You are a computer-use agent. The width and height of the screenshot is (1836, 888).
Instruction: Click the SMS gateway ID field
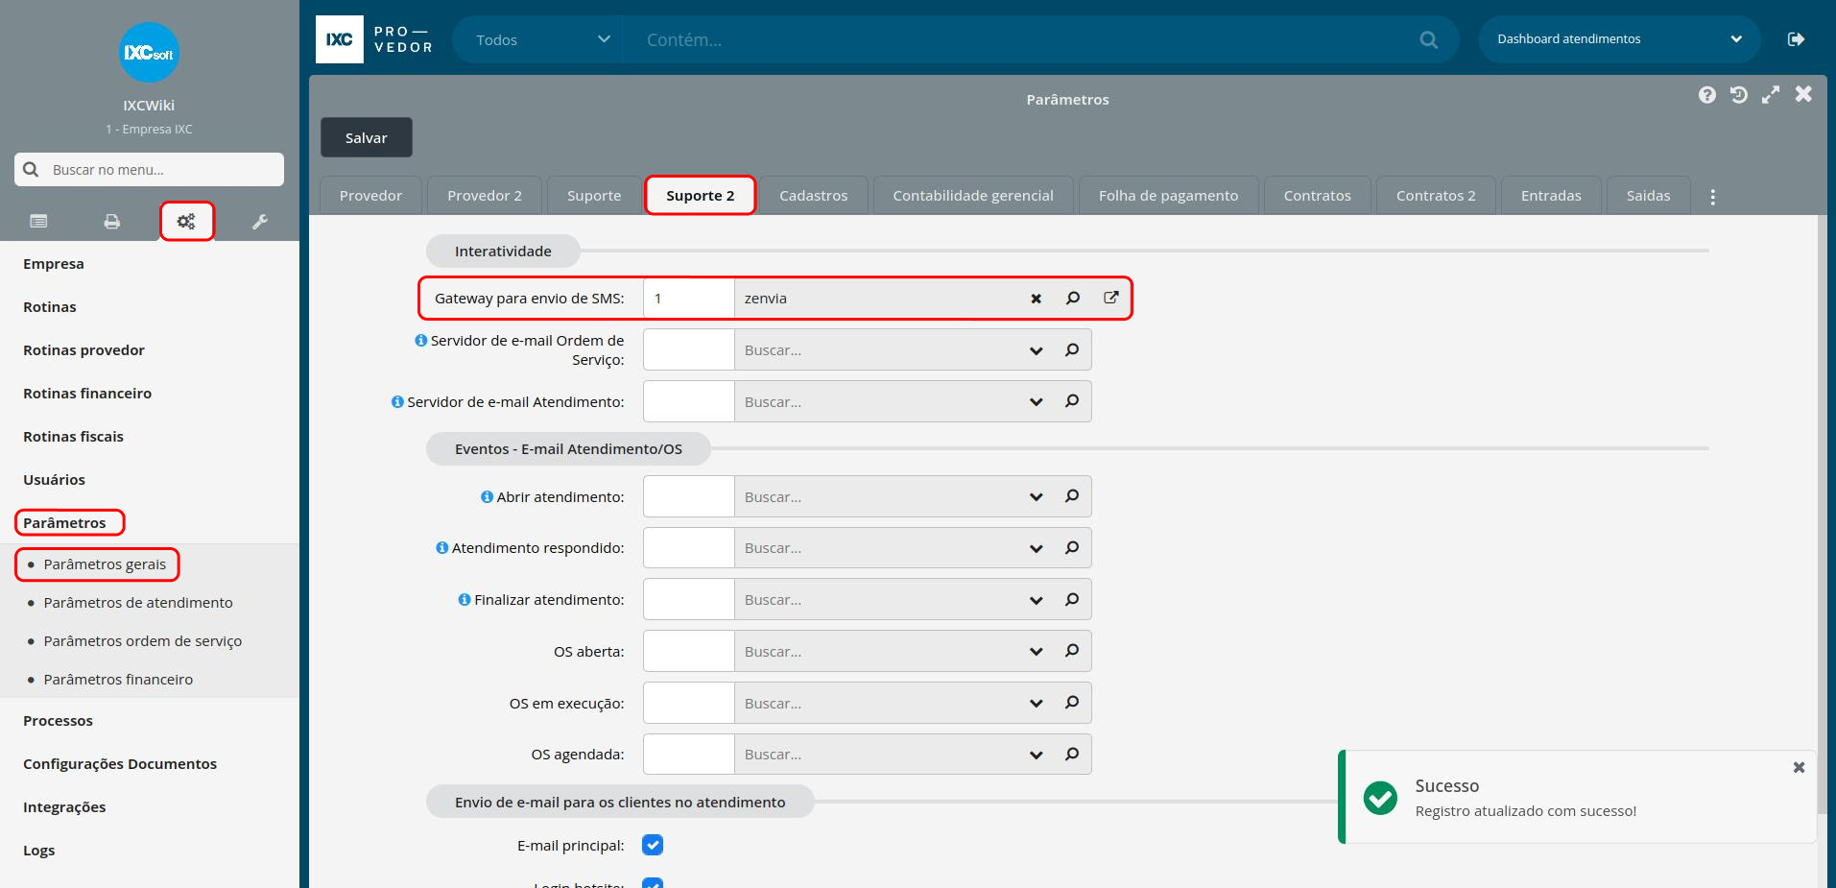(689, 299)
